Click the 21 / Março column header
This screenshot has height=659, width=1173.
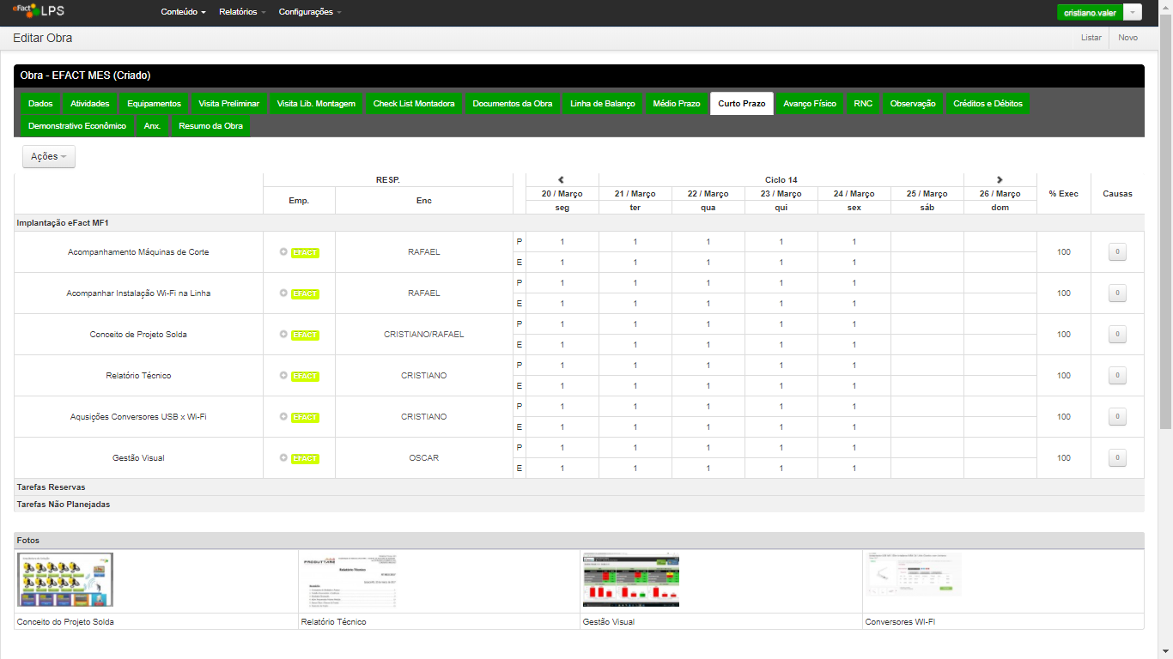coord(635,194)
